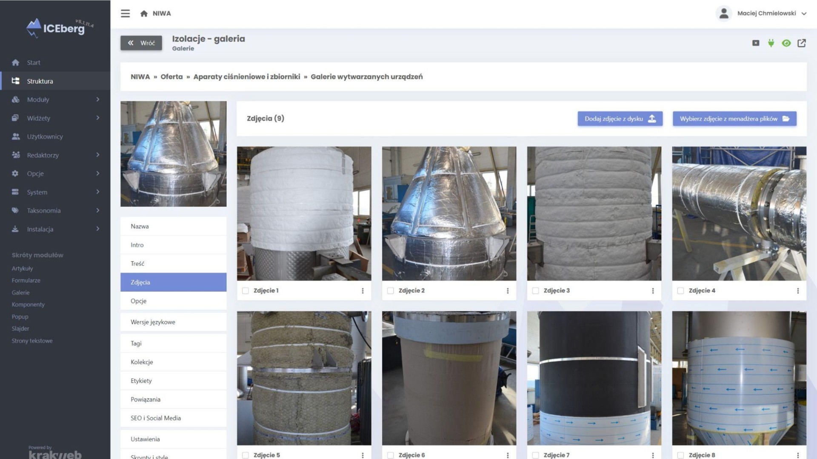Check the Zdjęcie 2 checkbox
Viewport: 817px width, 459px height.
[390, 291]
